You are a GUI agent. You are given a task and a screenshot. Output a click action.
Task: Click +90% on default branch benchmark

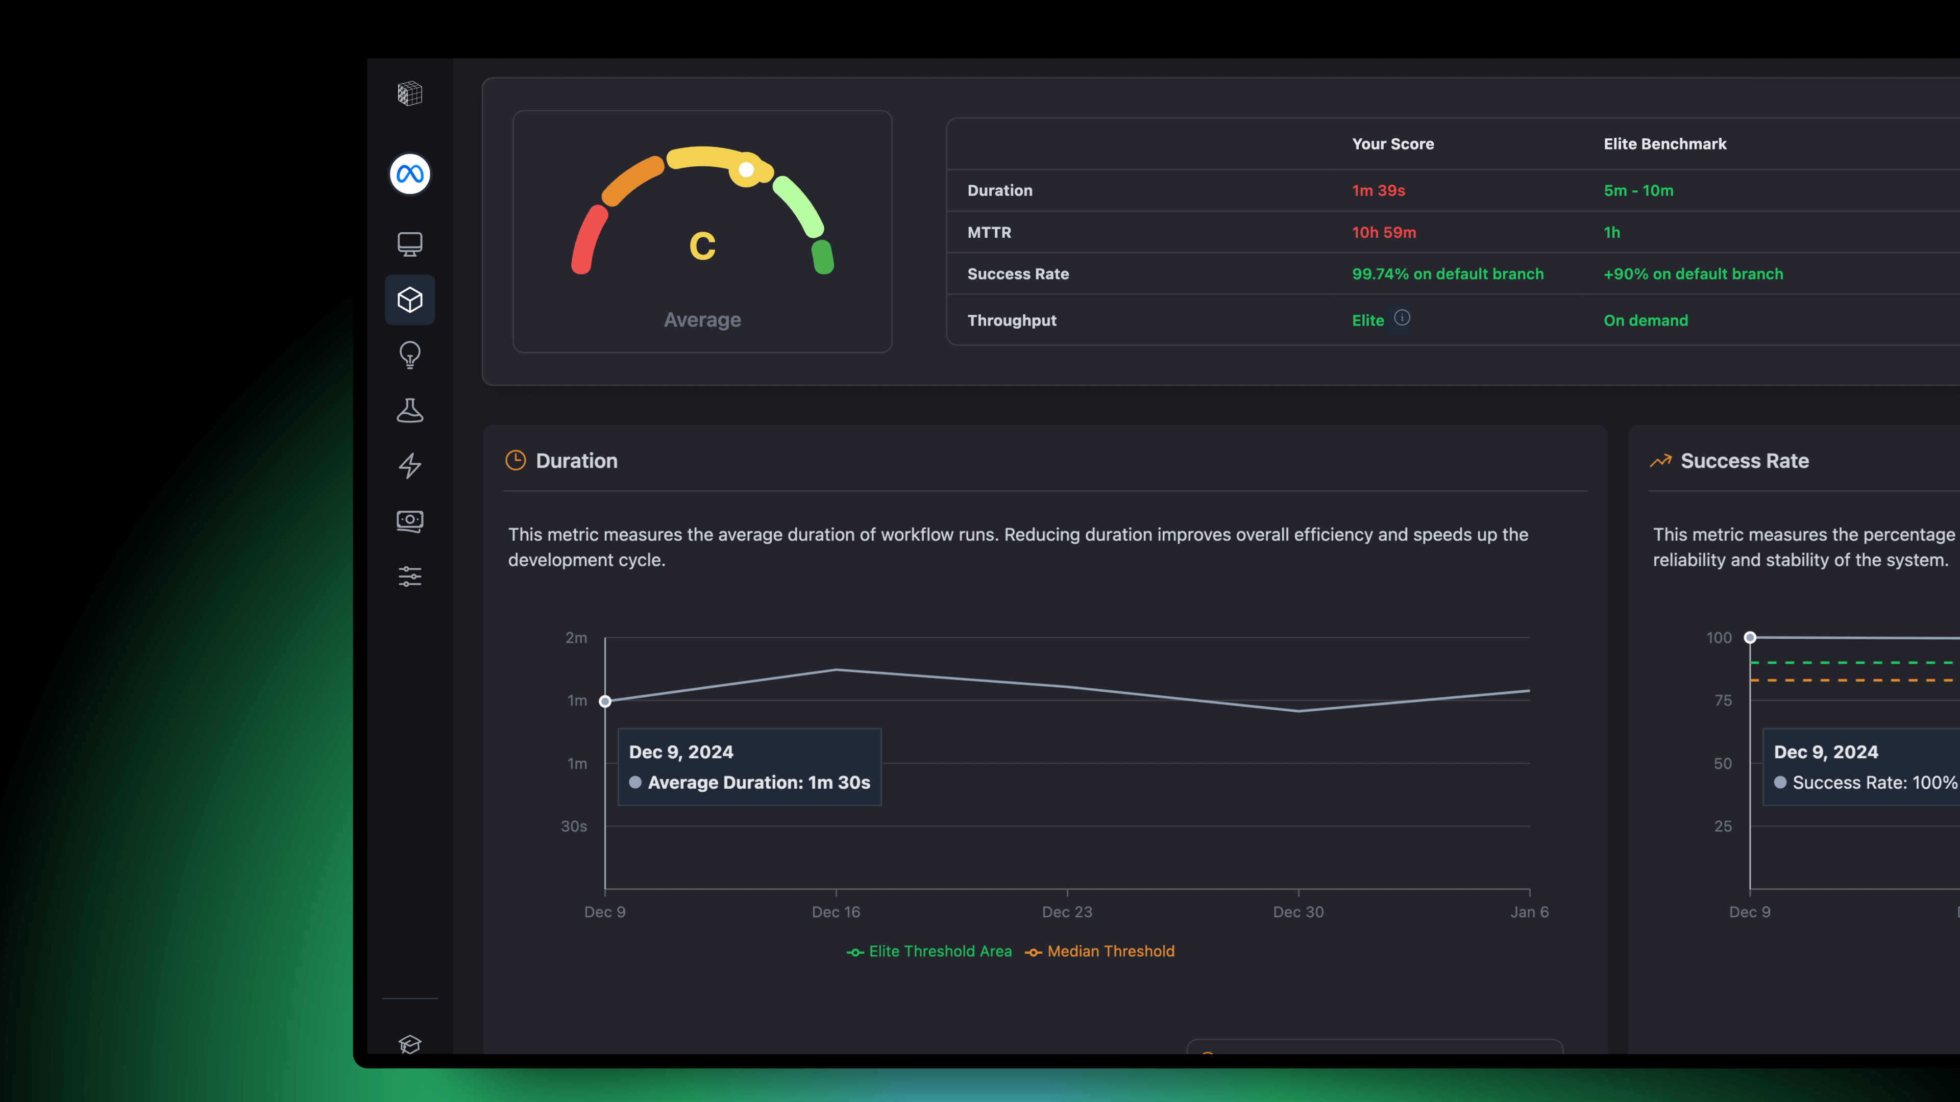tap(1693, 274)
